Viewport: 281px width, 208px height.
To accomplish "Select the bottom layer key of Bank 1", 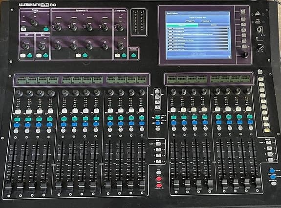I will point(158,161).
